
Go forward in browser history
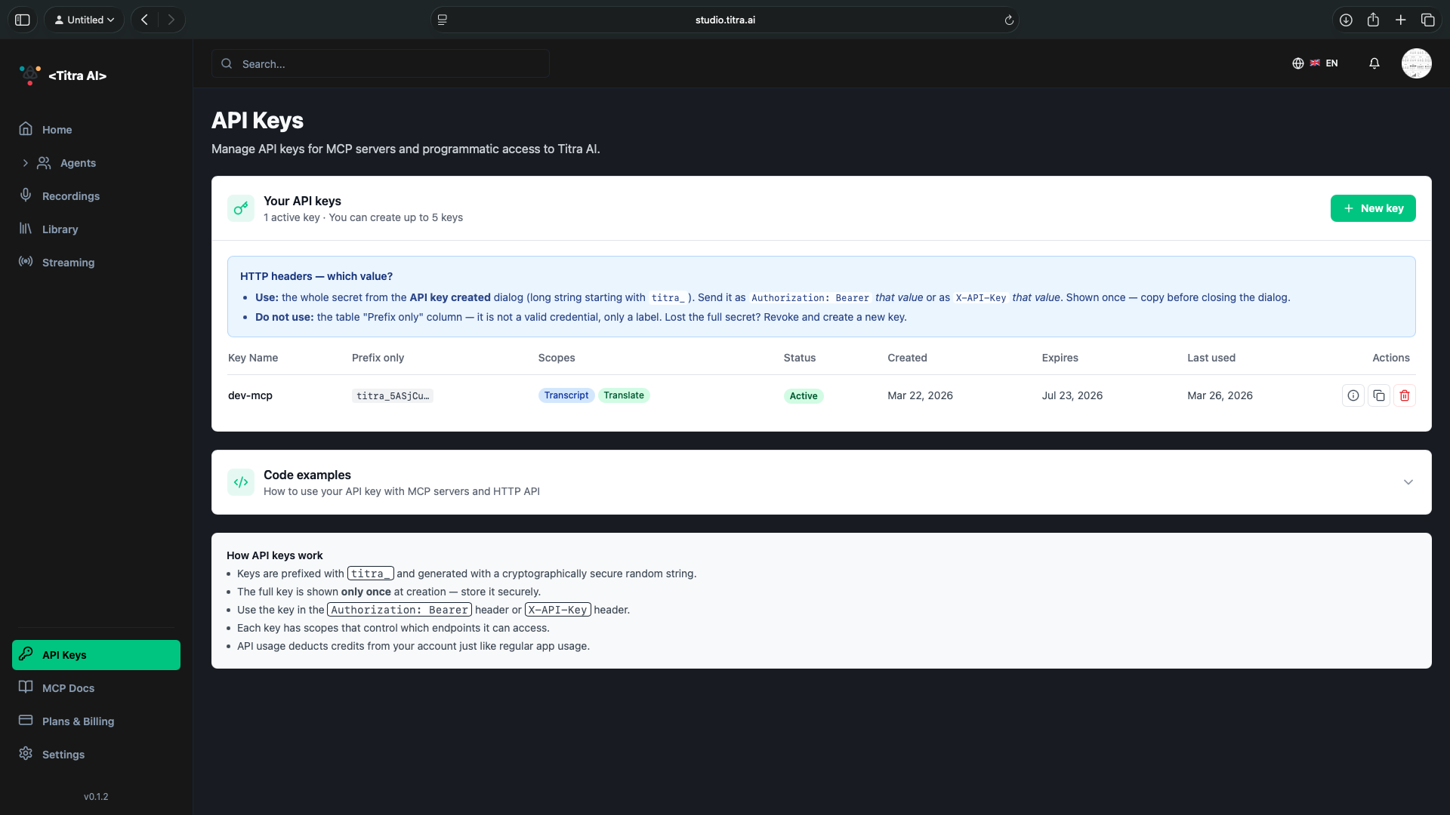(x=171, y=20)
